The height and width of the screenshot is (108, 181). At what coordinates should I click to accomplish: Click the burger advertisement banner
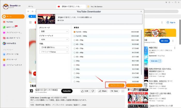160,33
